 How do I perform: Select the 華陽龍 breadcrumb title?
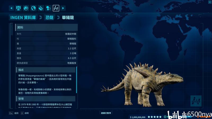click(68, 17)
